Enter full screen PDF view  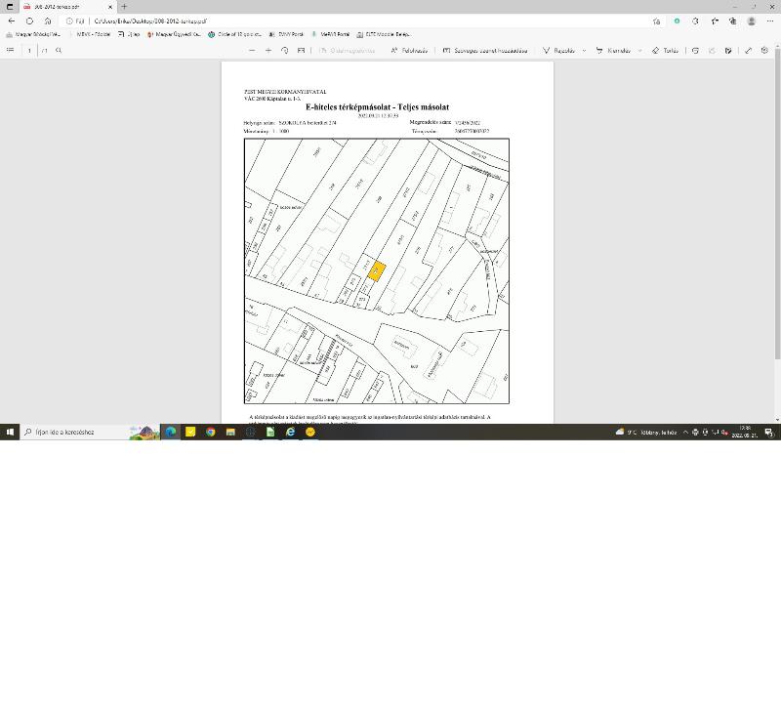tap(748, 51)
